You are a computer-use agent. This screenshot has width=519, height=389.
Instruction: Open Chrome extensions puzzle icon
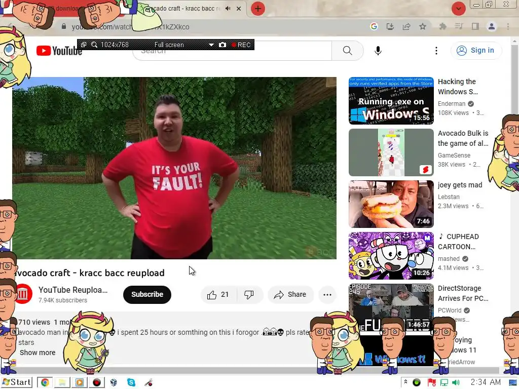442,26
